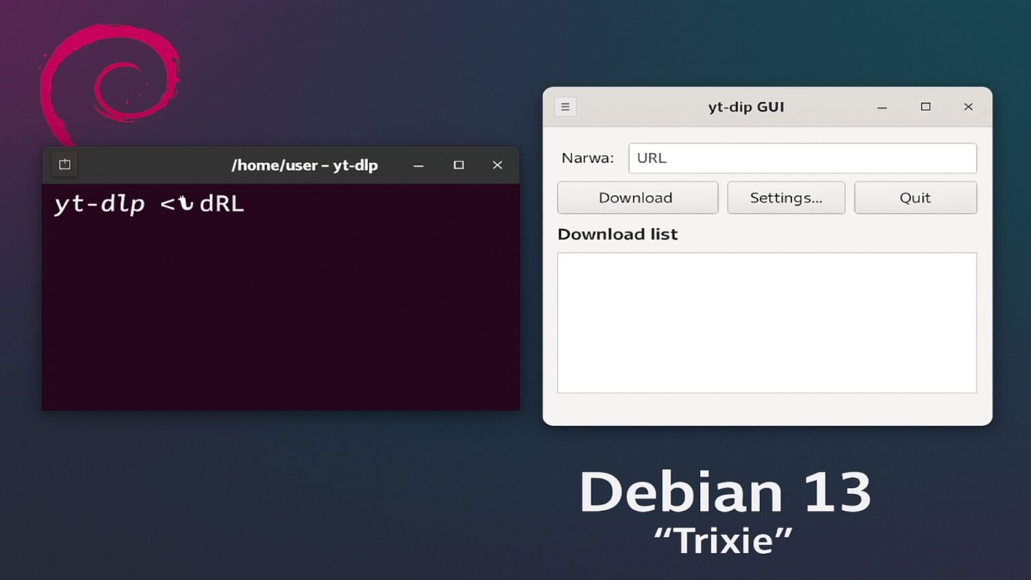Viewport: 1031px width, 580px height.
Task: Click the Narwa: field label
Action: click(587, 158)
